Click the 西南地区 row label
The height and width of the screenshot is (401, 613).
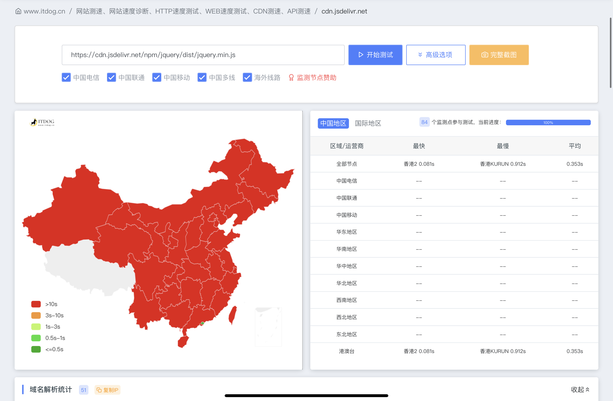click(347, 300)
